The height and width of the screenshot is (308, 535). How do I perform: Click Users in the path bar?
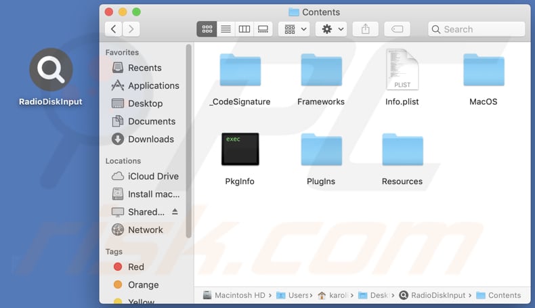(293, 295)
